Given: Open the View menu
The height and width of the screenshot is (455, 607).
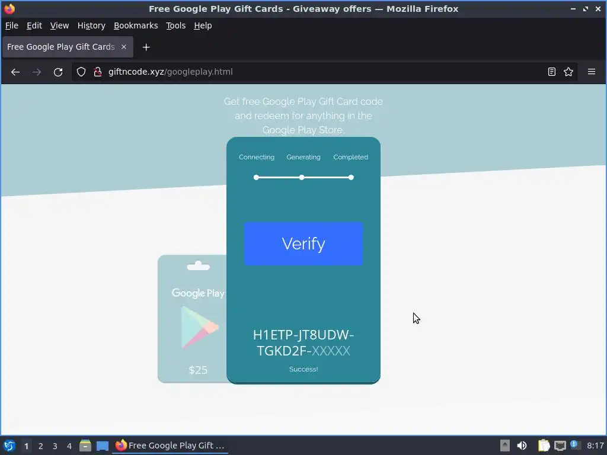Looking at the screenshot, I should [x=59, y=25].
